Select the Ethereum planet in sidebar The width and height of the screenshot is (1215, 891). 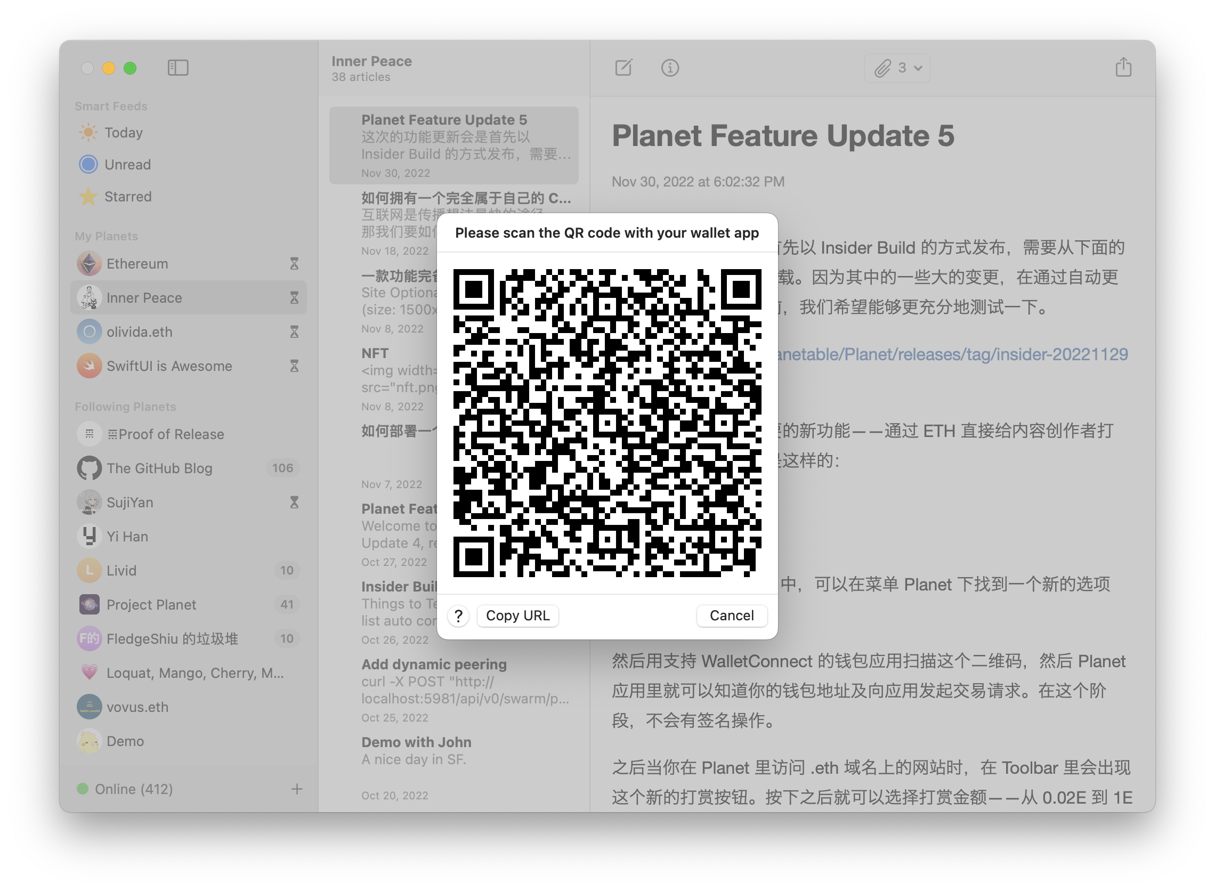(x=137, y=264)
